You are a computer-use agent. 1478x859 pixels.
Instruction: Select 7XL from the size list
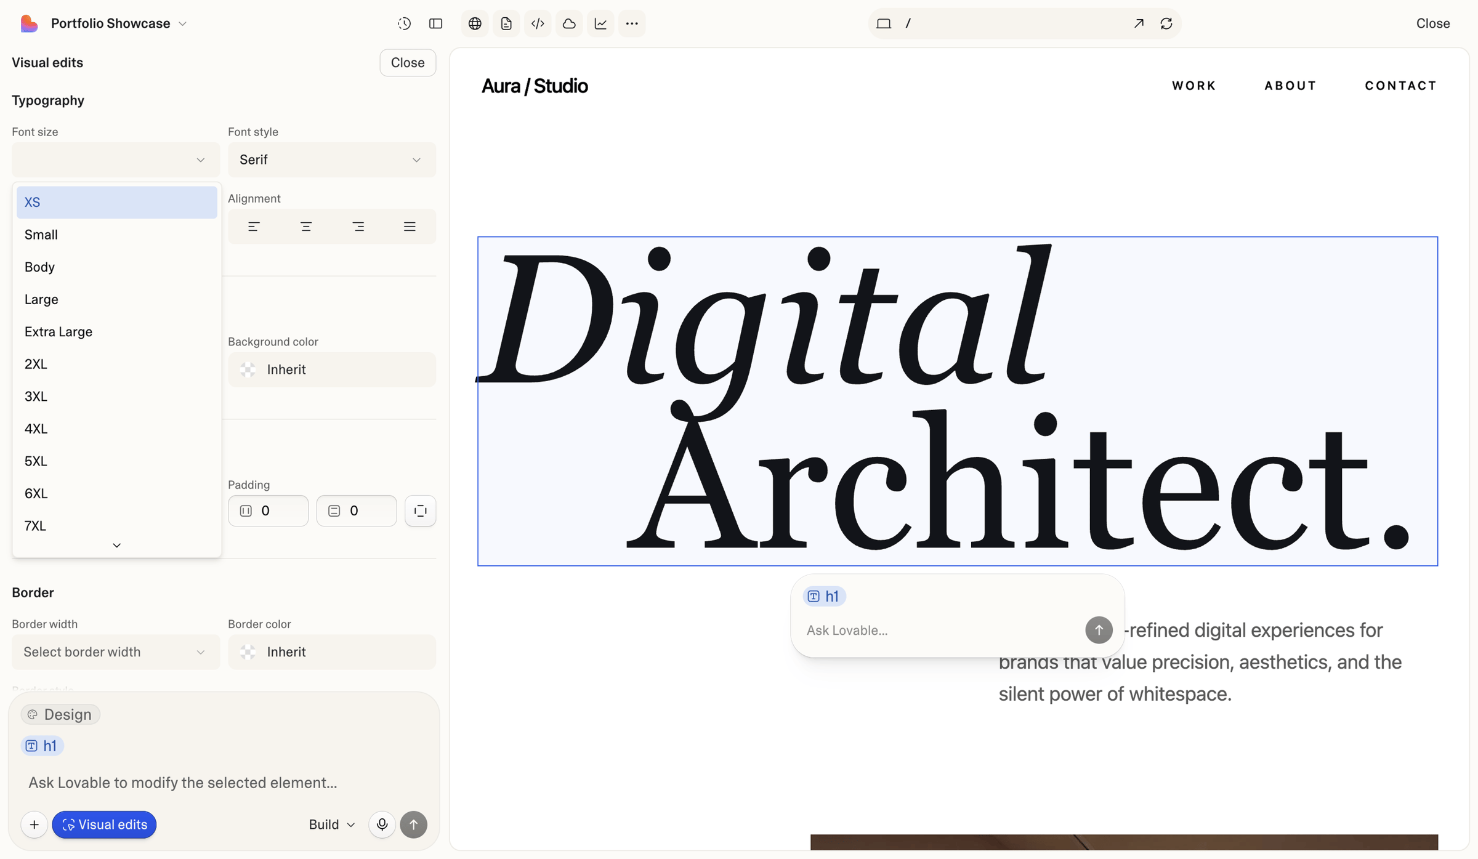click(117, 526)
